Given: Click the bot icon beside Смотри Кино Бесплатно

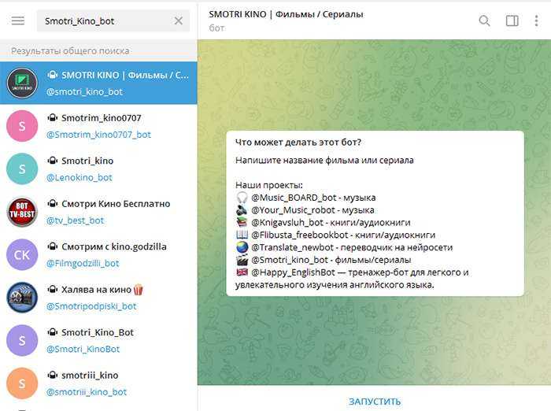Looking at the screenshot, I should click(x=53, y=204).
